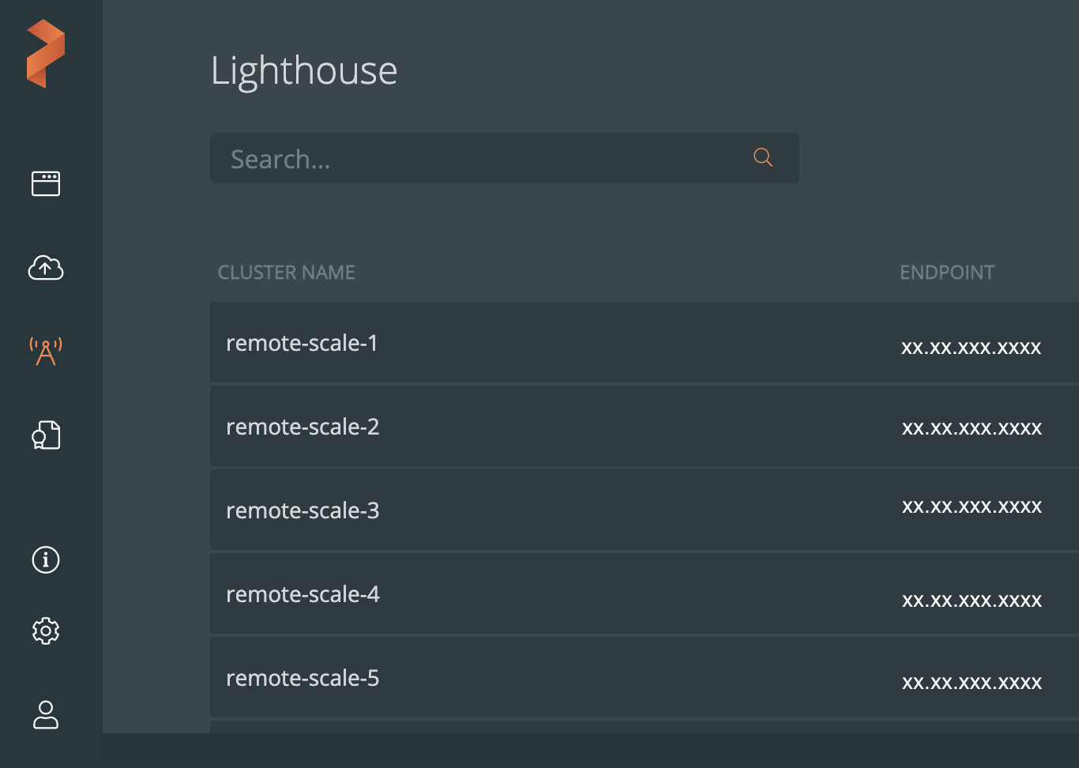1079x768 pixels.
Task: Open the cloud upload backup icon
Action: coord(46,268)
